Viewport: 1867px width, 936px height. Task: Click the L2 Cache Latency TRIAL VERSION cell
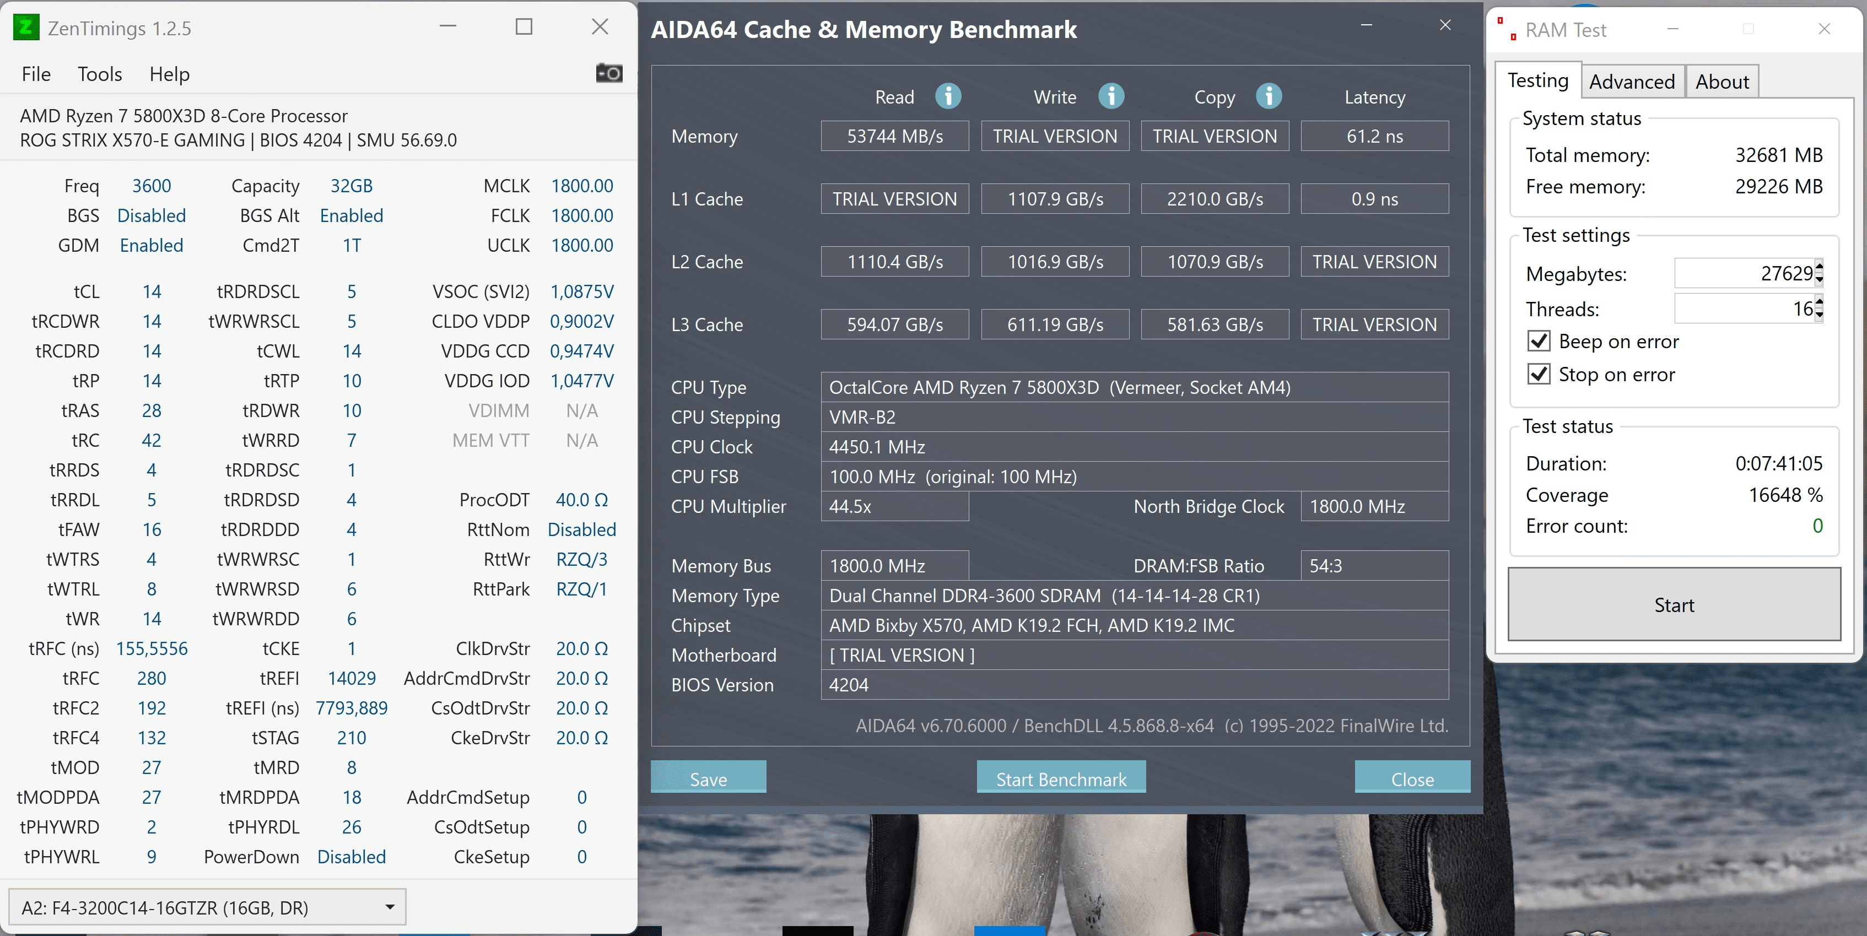coord(1375,262)
